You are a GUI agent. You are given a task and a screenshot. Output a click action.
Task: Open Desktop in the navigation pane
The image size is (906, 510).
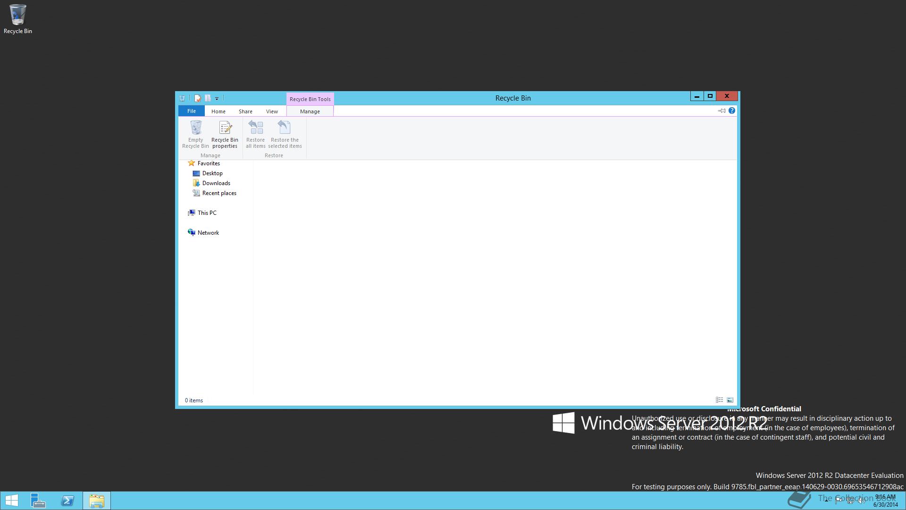pos(208,173)
